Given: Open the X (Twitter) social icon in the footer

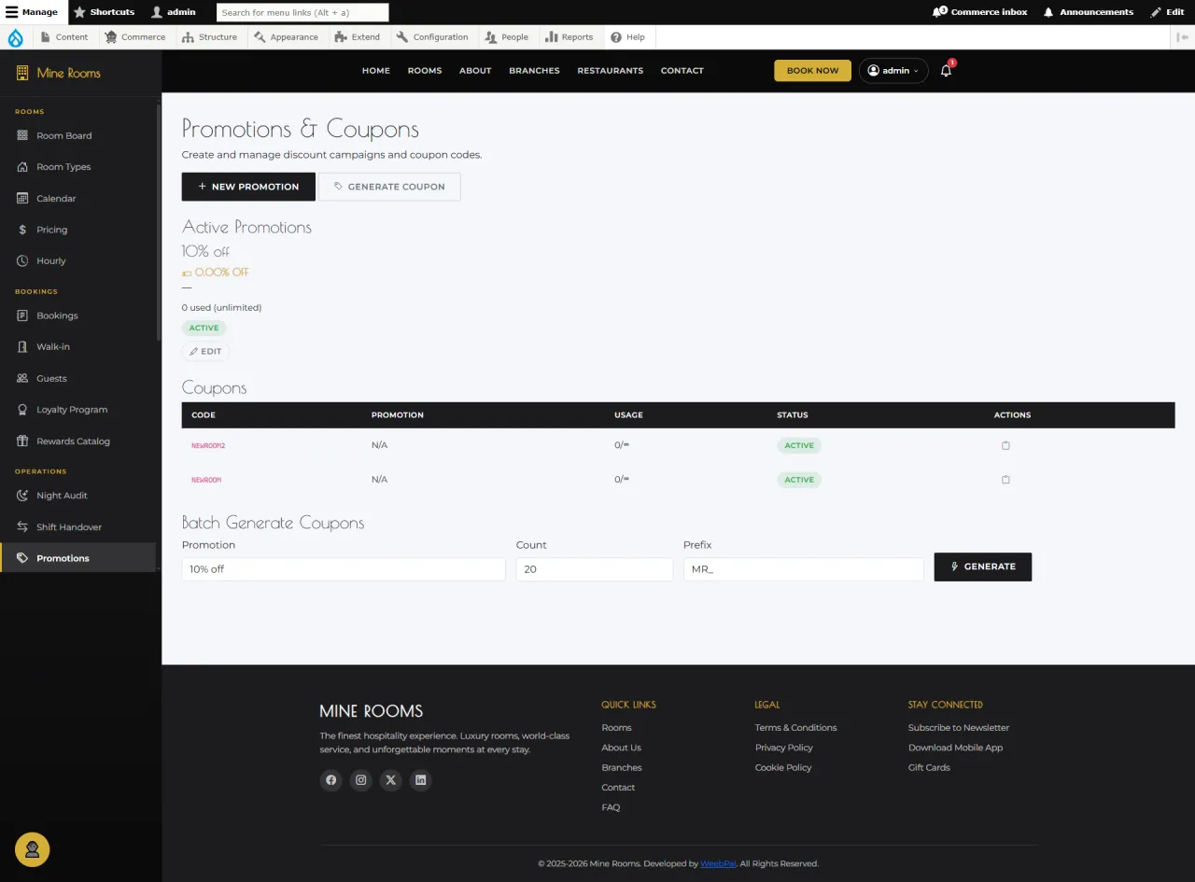Looking at the screenshot, I should pos(391,780).
